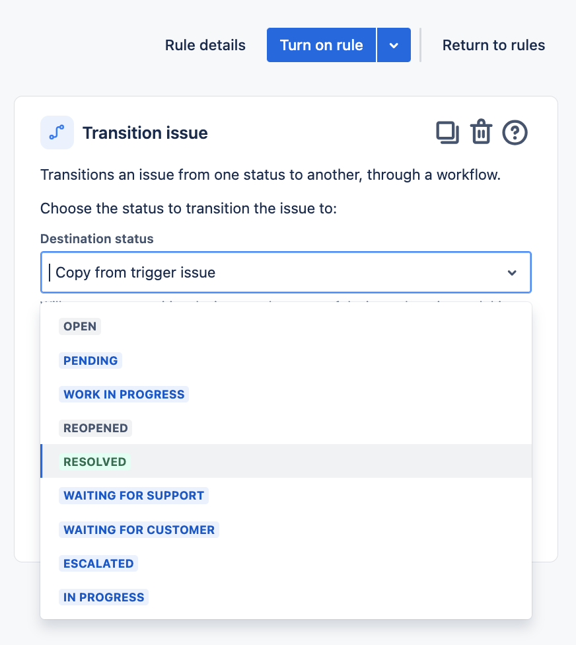Duplicate the Transition issue action

coord(448,132)
